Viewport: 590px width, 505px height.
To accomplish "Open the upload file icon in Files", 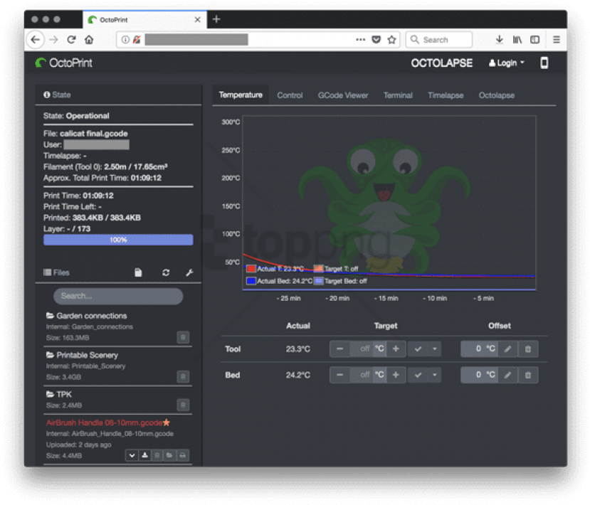I will click(138, 272).
